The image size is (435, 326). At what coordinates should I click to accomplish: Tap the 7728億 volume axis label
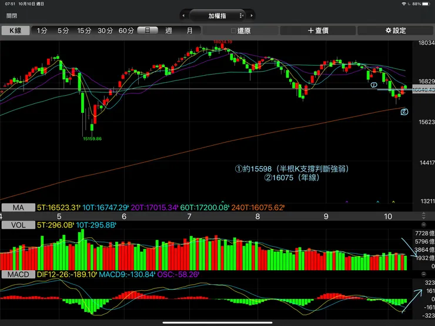pyautogui.click(x=425, y=233)
